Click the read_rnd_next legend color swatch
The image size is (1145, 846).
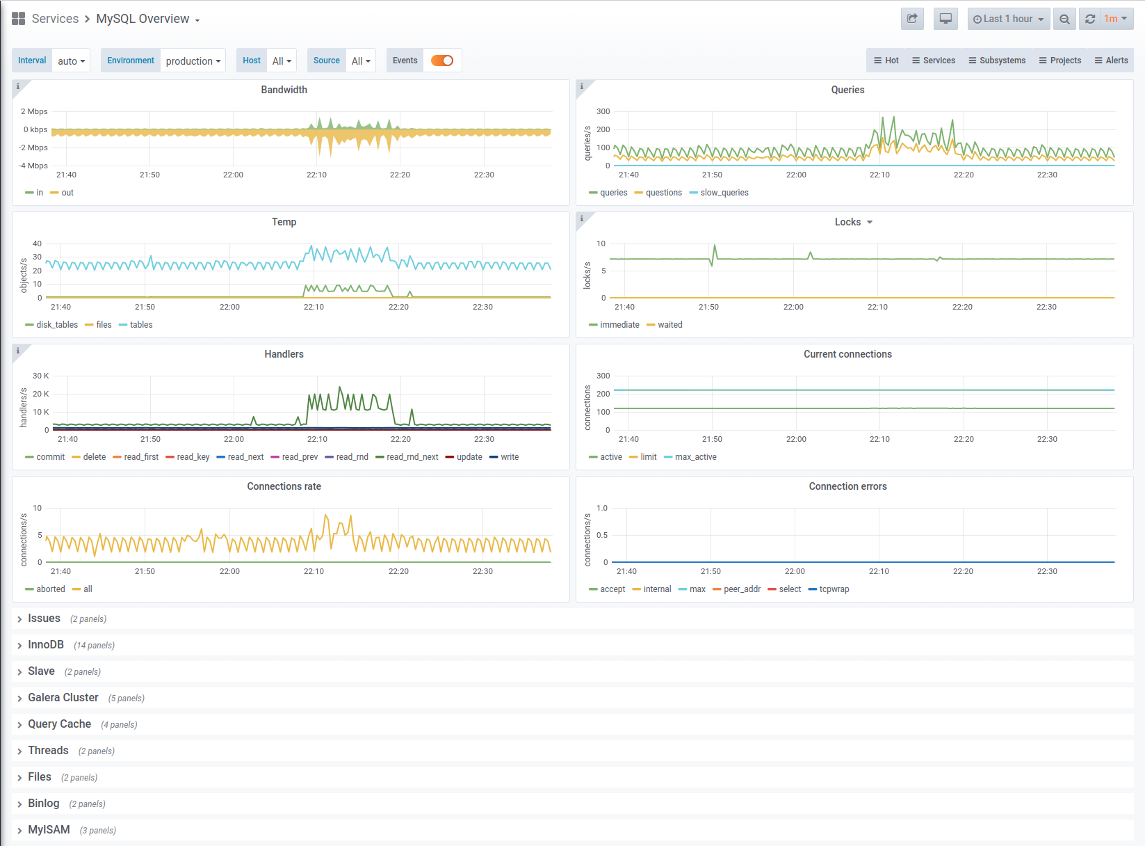(380, 457)
